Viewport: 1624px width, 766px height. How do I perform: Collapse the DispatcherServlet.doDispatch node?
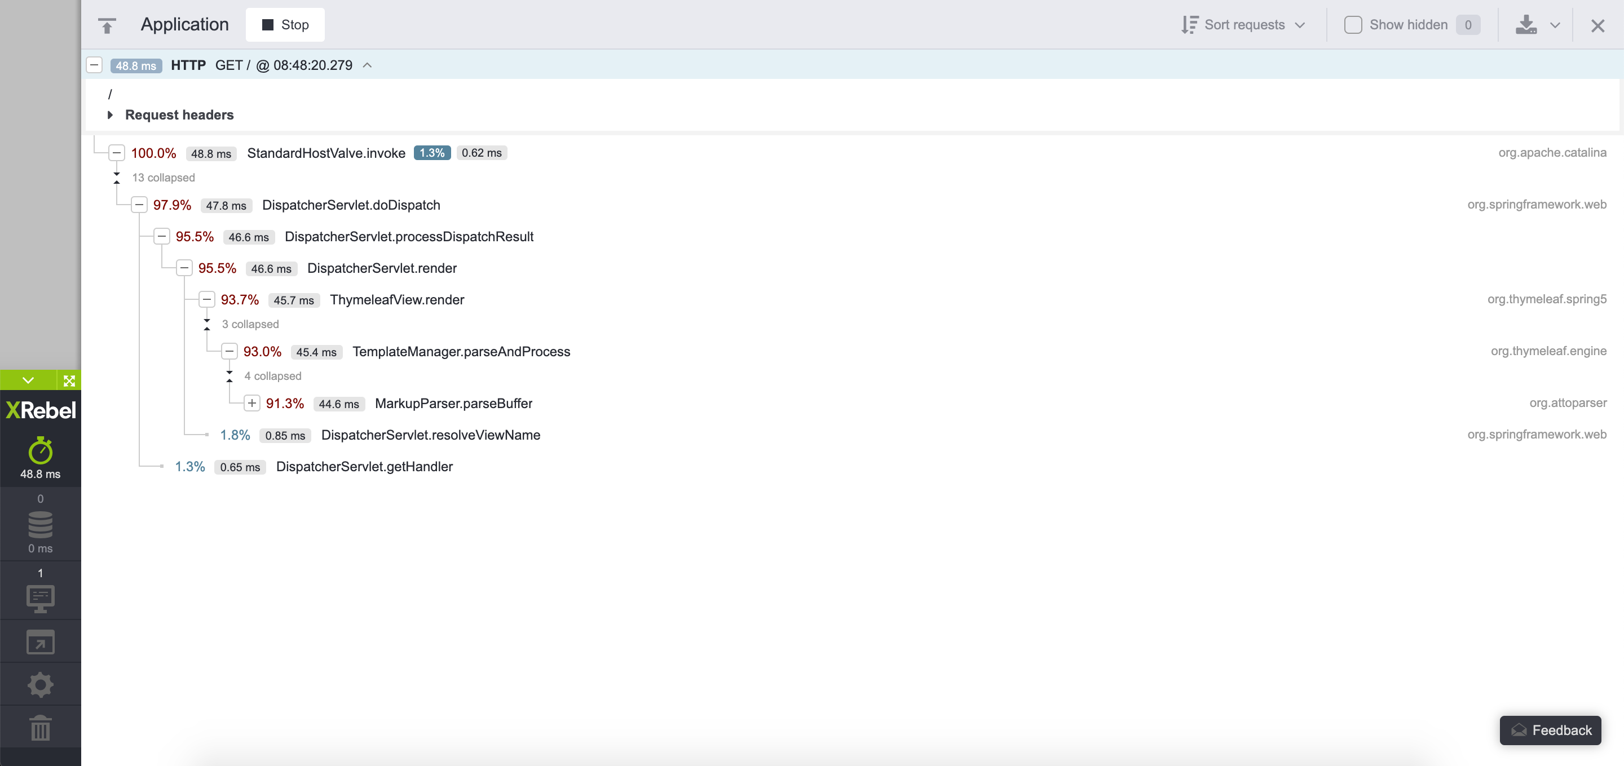tap(139, 205)
